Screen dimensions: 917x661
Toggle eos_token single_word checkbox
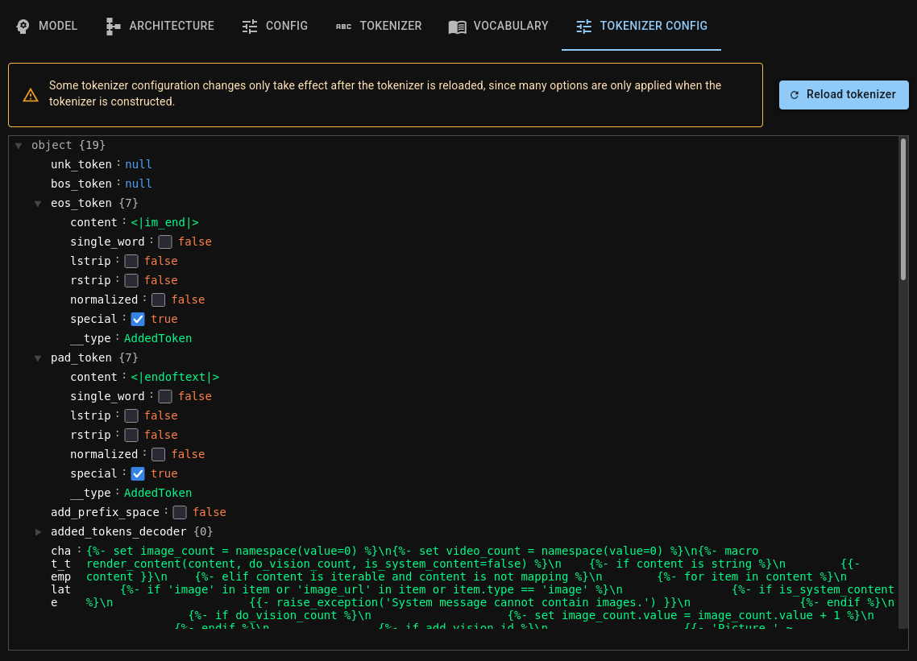pyautogui.click(x=165, y=242)
